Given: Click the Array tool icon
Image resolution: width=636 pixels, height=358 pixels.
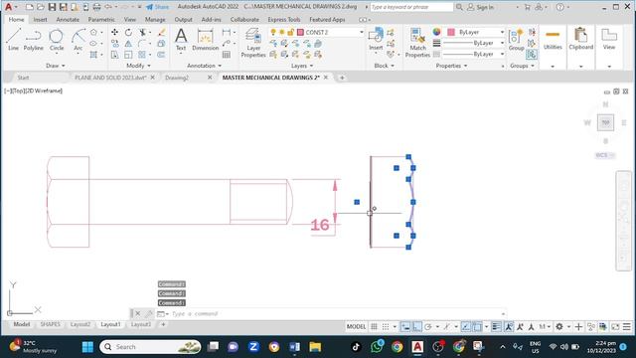Looking at the screenshot, I should tap(142, 55).
